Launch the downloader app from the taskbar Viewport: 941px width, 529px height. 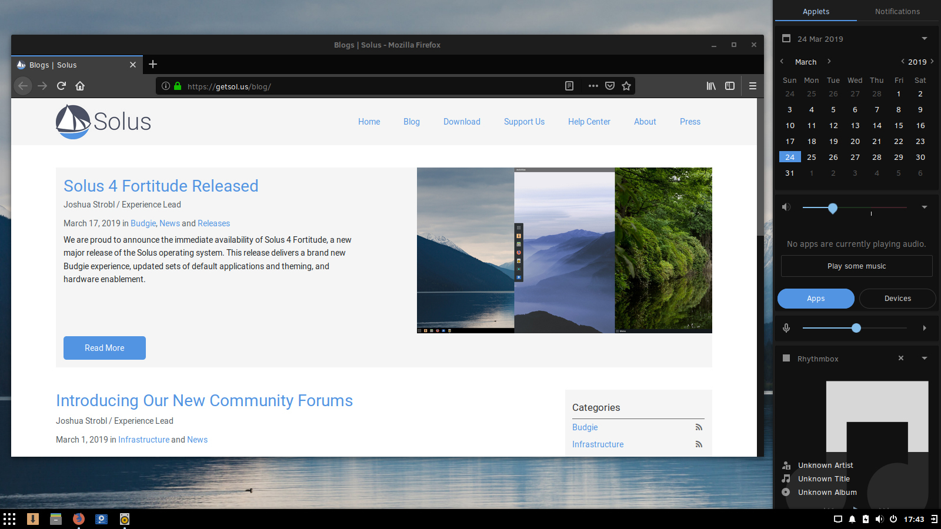coord(33,519)
